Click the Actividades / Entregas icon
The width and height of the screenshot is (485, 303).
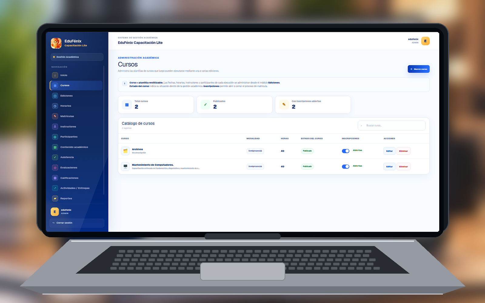coord(55,188)
